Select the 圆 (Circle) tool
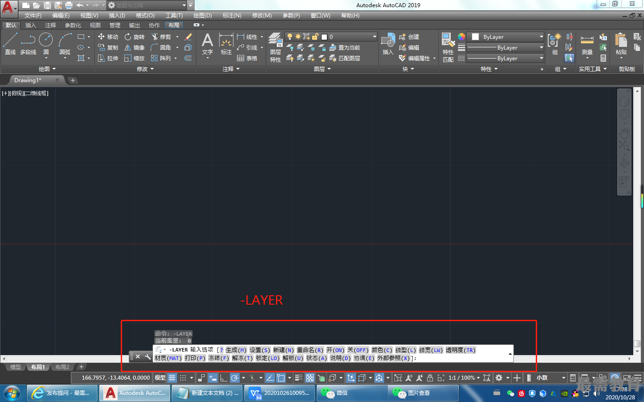644x402 pixels. [x=46, y=44]
